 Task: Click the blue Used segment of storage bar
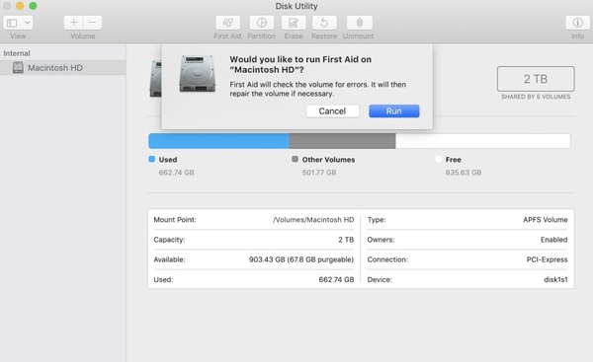219,141
